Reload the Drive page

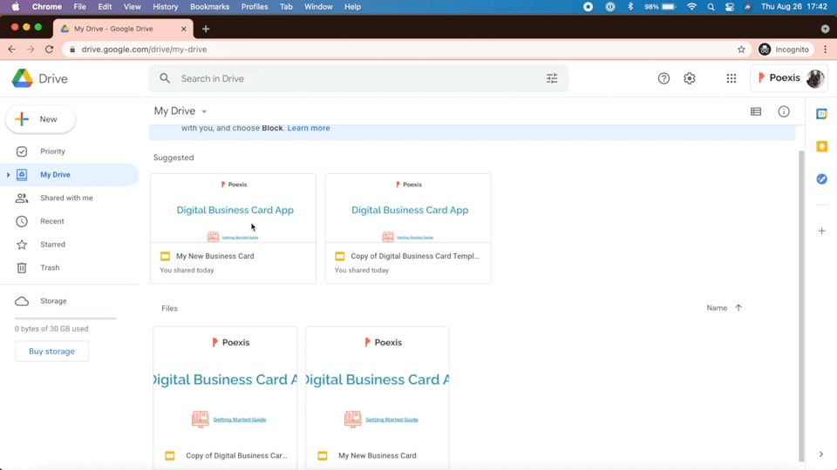[49, 49]
